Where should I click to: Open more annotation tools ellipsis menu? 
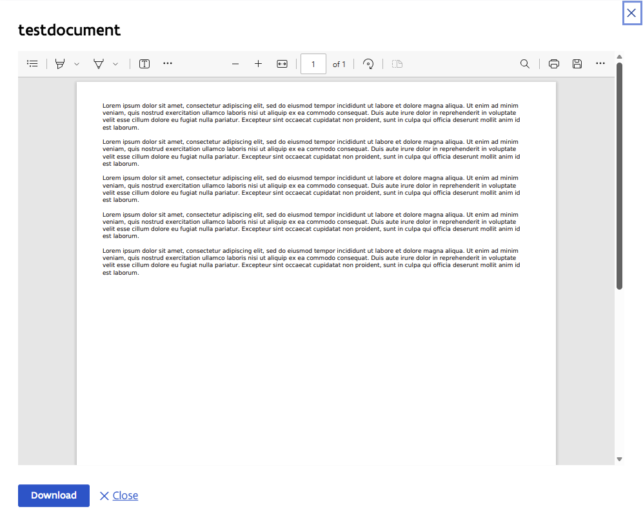click(x=168, y=63)
